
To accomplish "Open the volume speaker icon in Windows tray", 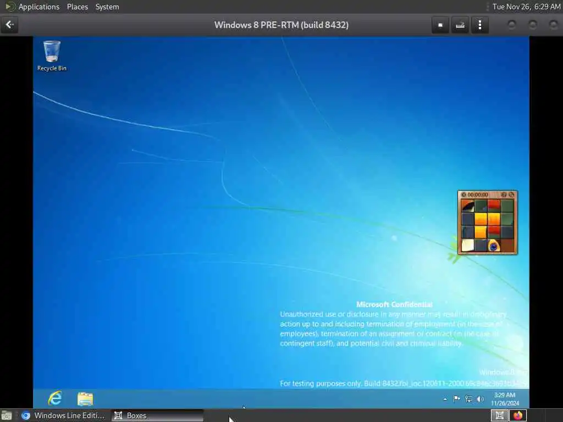I will pos(480,399).
